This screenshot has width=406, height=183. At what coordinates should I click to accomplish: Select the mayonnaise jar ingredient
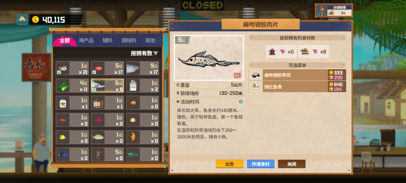tap(63, 103)
